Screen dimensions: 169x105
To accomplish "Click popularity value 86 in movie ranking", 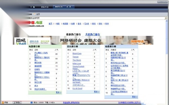I will click(x=57, y=54).
